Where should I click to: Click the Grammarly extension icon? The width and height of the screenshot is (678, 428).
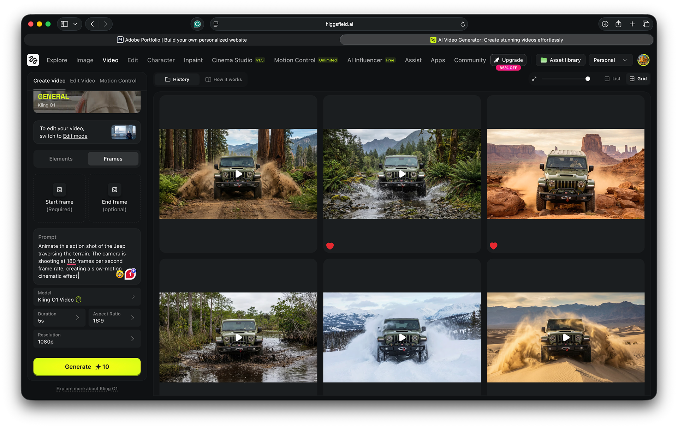coord(197,24)
